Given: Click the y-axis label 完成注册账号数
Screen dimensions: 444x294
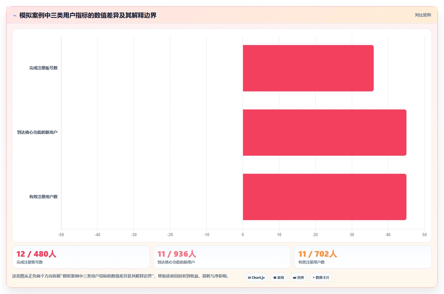Looking at the screenshot, I should coord(43,68).
